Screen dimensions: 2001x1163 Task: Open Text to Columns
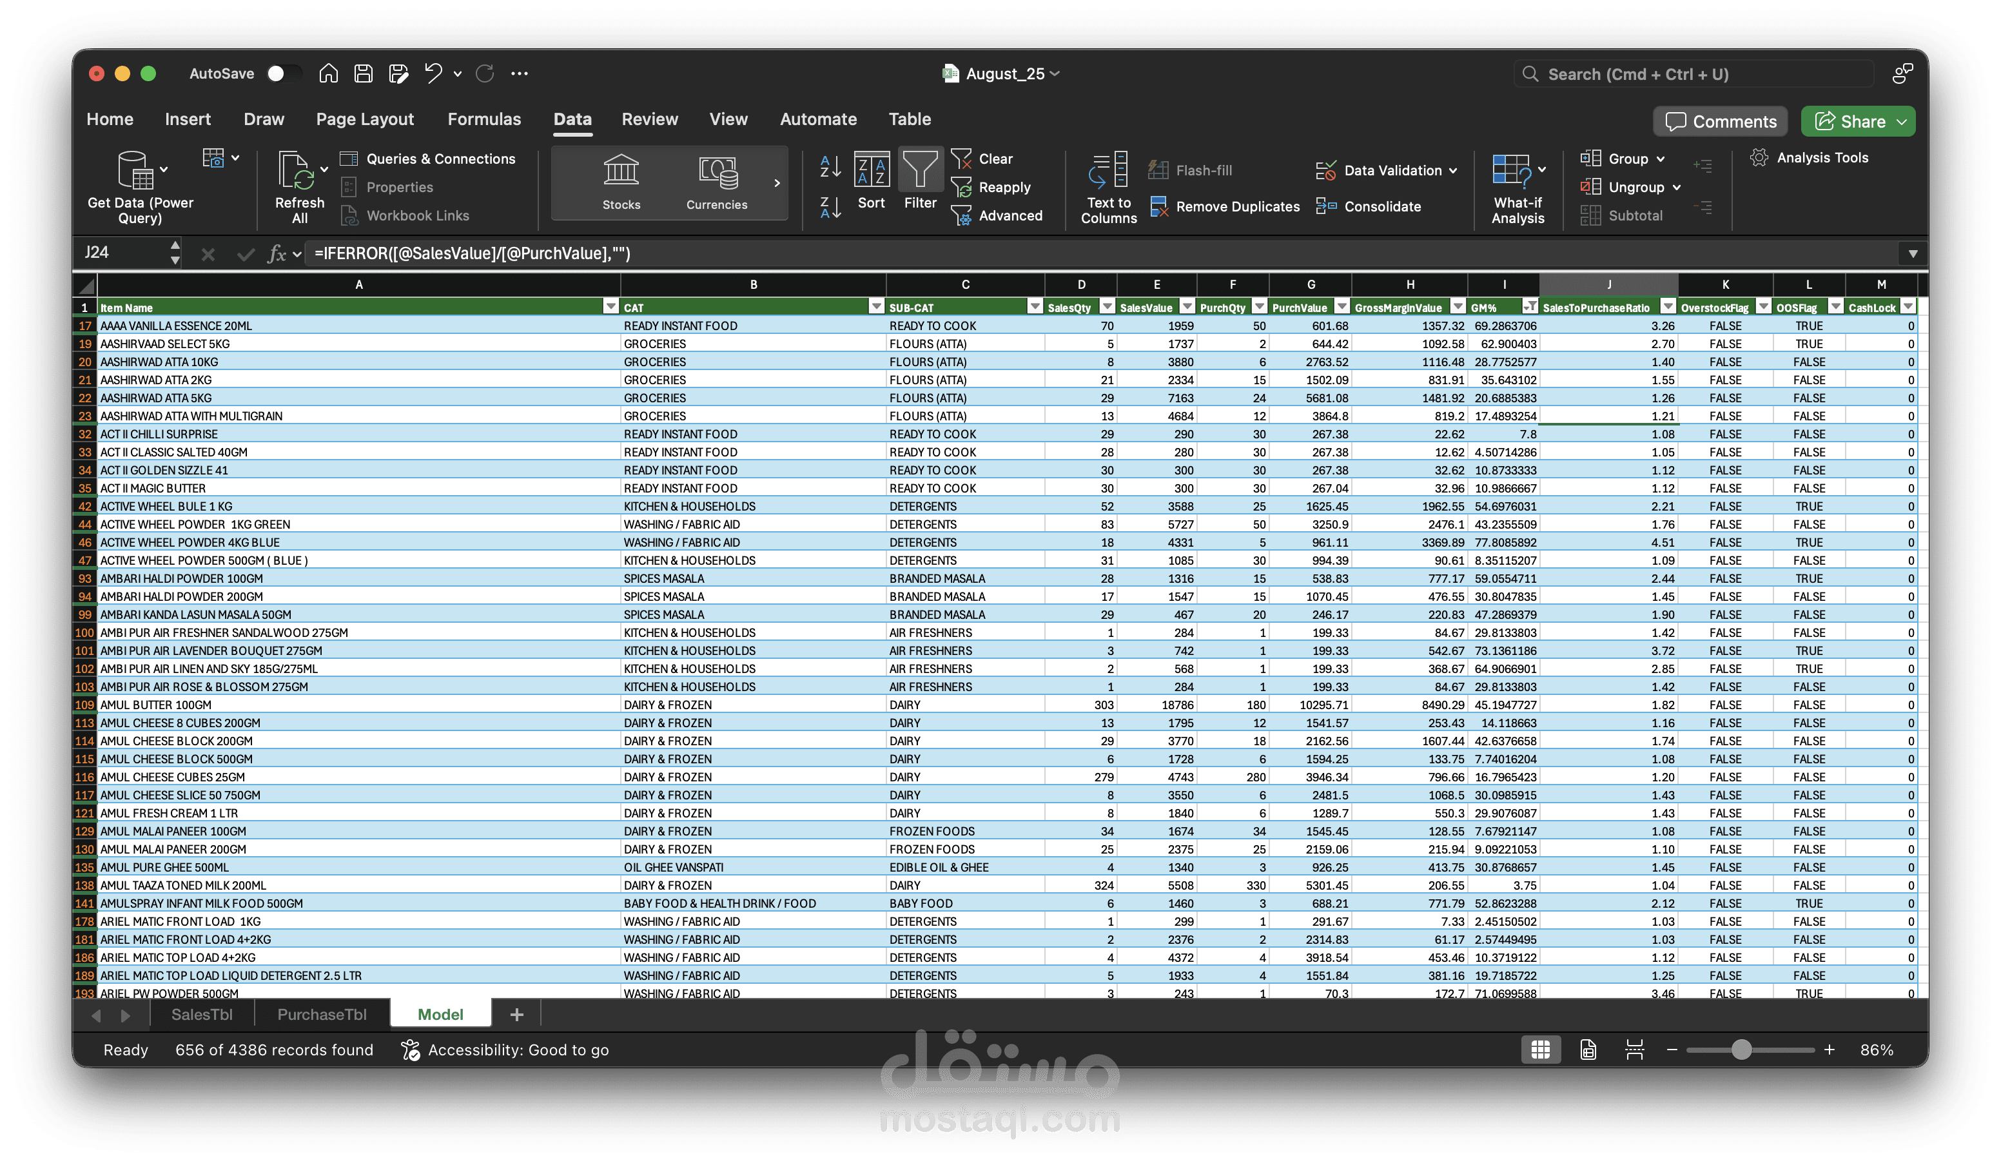pos(1108,186)
